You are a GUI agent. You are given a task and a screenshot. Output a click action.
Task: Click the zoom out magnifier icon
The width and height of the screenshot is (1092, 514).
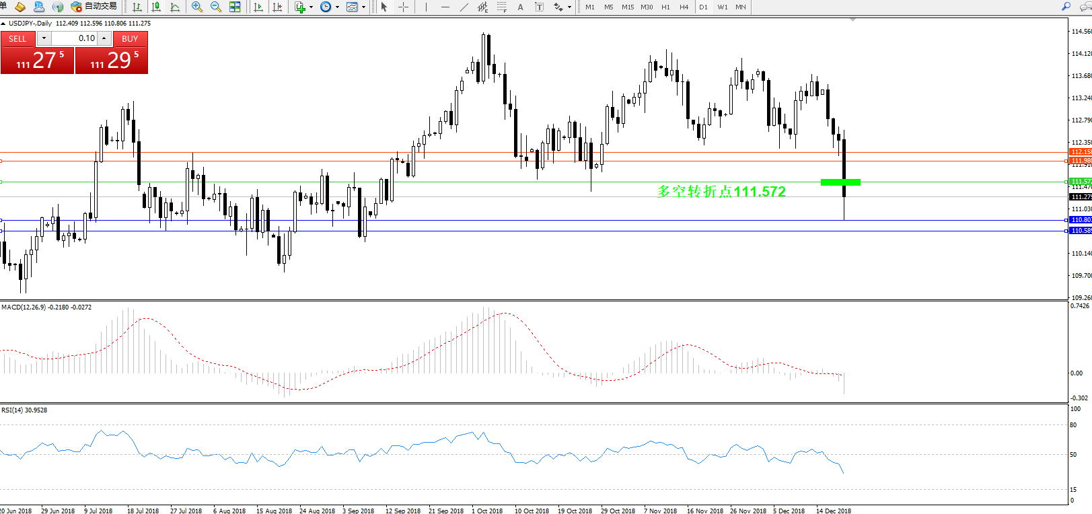[215, 7]
